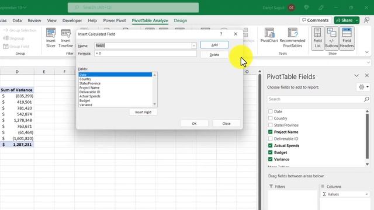Switch to the Design tab

tap(181, 20)
